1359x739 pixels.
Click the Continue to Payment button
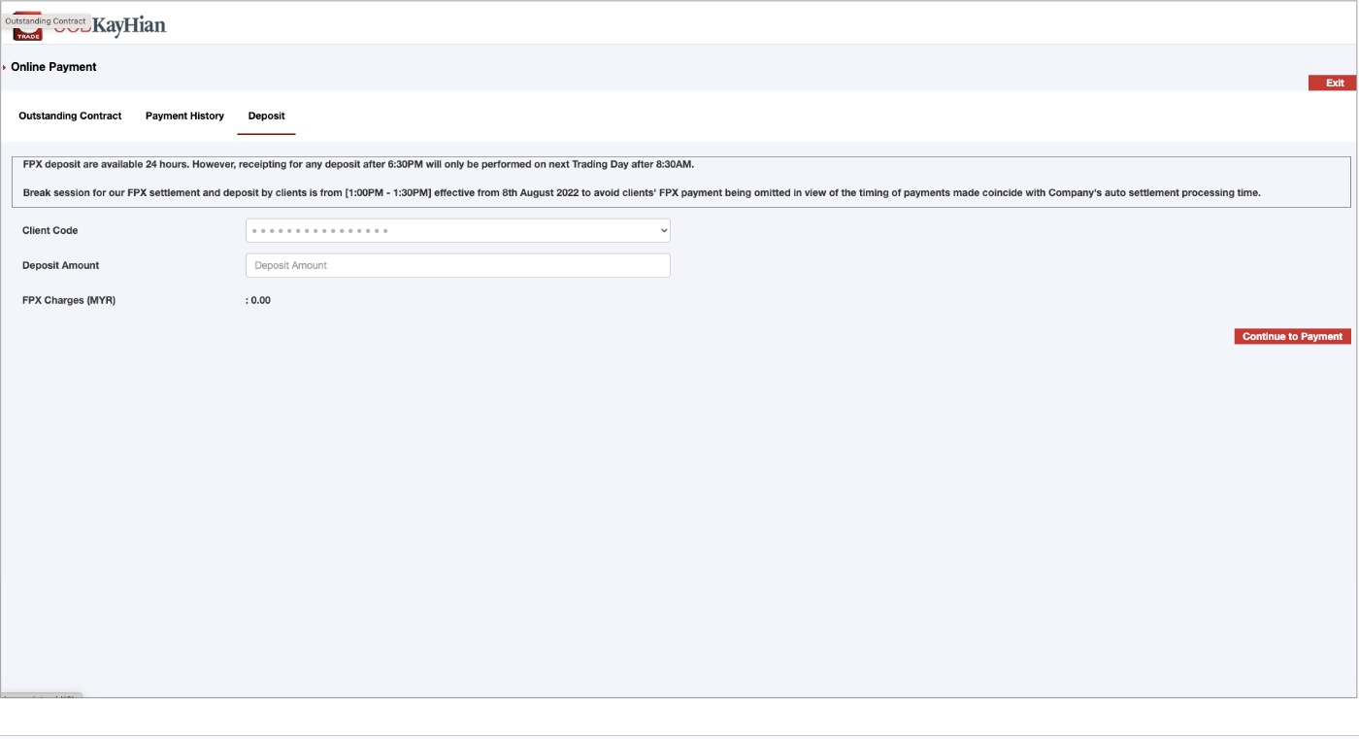pyautogui.click(x=1292, y=336)
